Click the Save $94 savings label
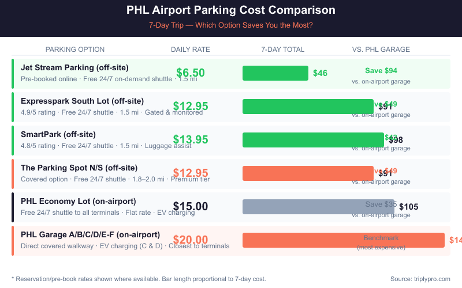 pyautogui.click(x=381, y=70)
